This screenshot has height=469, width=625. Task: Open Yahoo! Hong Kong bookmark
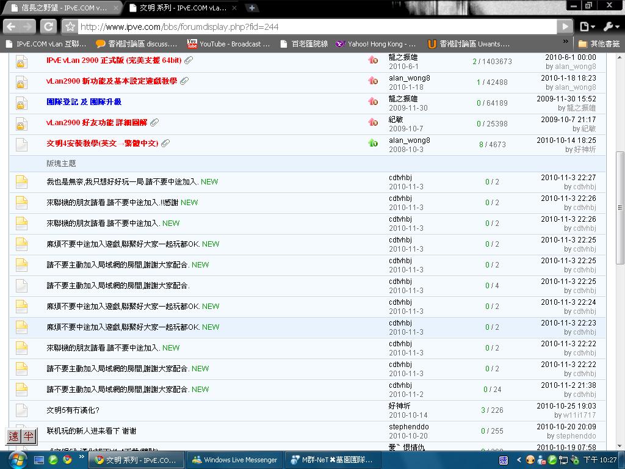pos(376,44)
